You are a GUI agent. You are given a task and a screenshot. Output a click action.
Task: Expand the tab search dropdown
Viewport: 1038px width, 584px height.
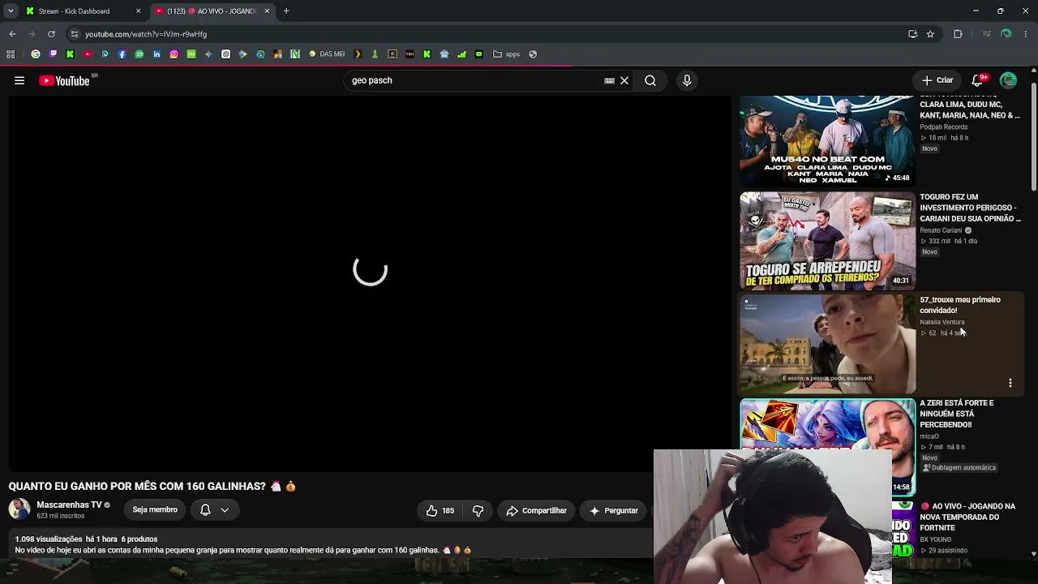point(10,11)
